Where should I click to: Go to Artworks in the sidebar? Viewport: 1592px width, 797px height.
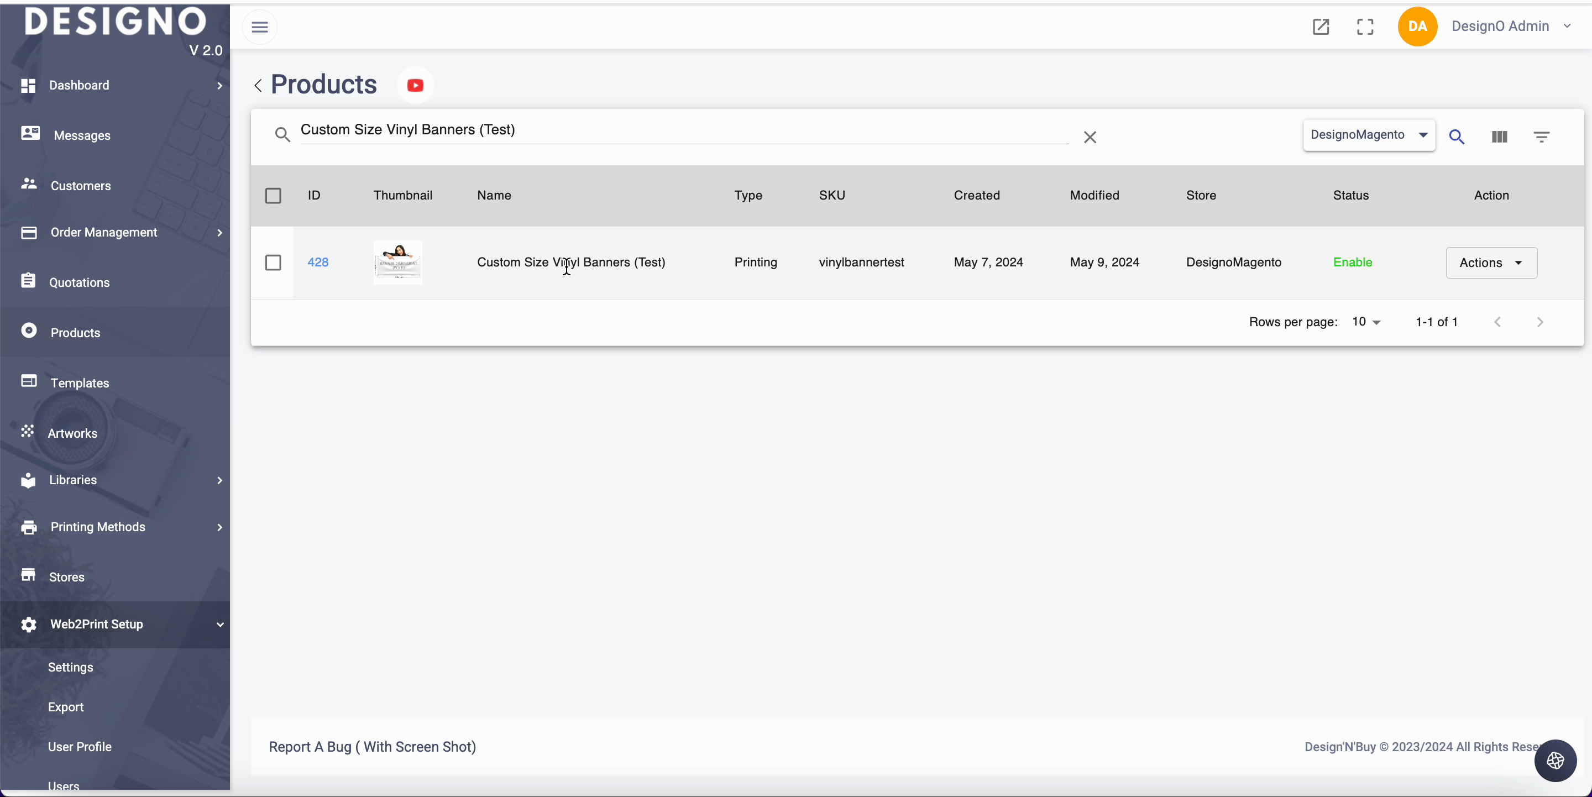pos(72,433)
